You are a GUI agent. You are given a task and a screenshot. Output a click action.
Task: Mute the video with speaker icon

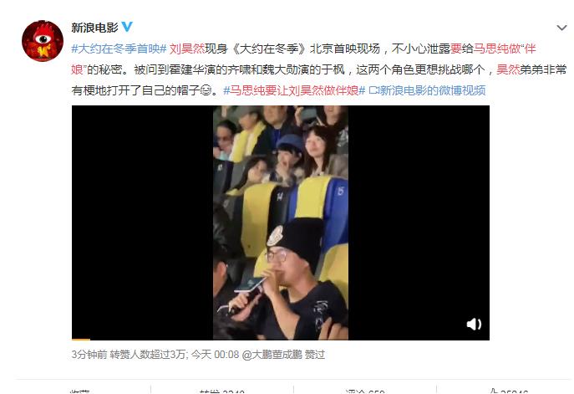[474, 324]
